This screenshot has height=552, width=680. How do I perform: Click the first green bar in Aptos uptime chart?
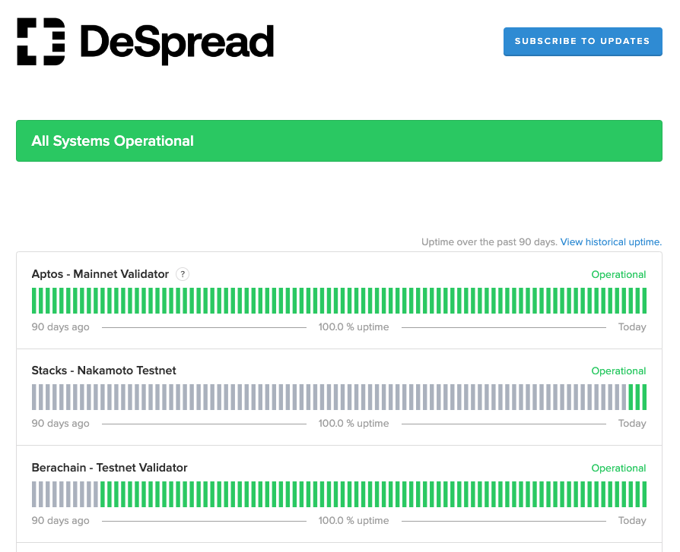[x=33, y=301]
